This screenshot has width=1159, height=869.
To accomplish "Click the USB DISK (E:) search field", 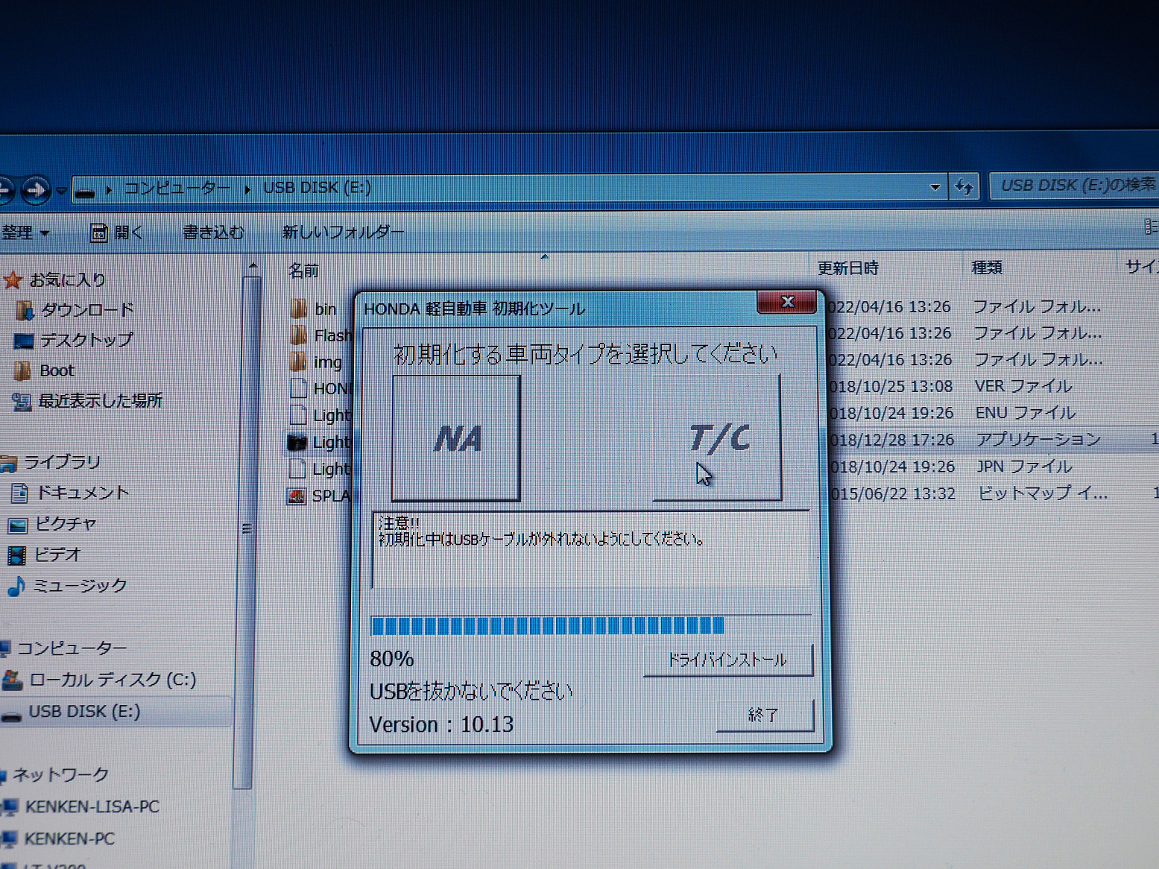I will tap(1075, 185).
